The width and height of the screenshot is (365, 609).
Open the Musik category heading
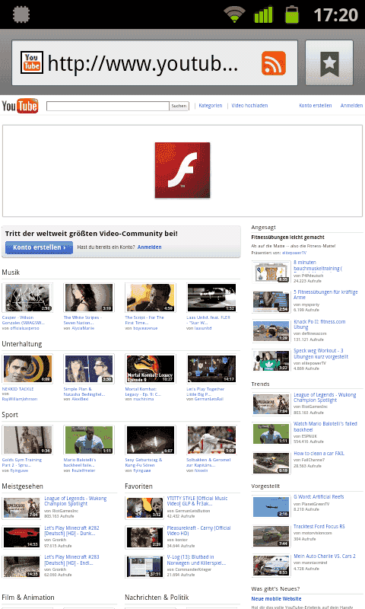pyautogui.click(x=11, y=273)
